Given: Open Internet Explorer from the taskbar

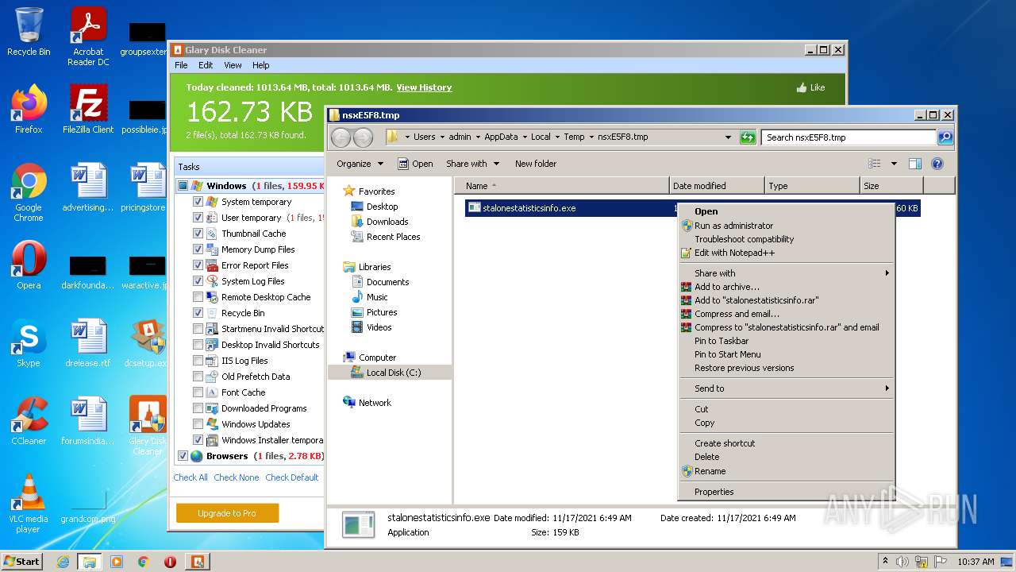Looking at the screenshot, I should click(x=63, y=562).
